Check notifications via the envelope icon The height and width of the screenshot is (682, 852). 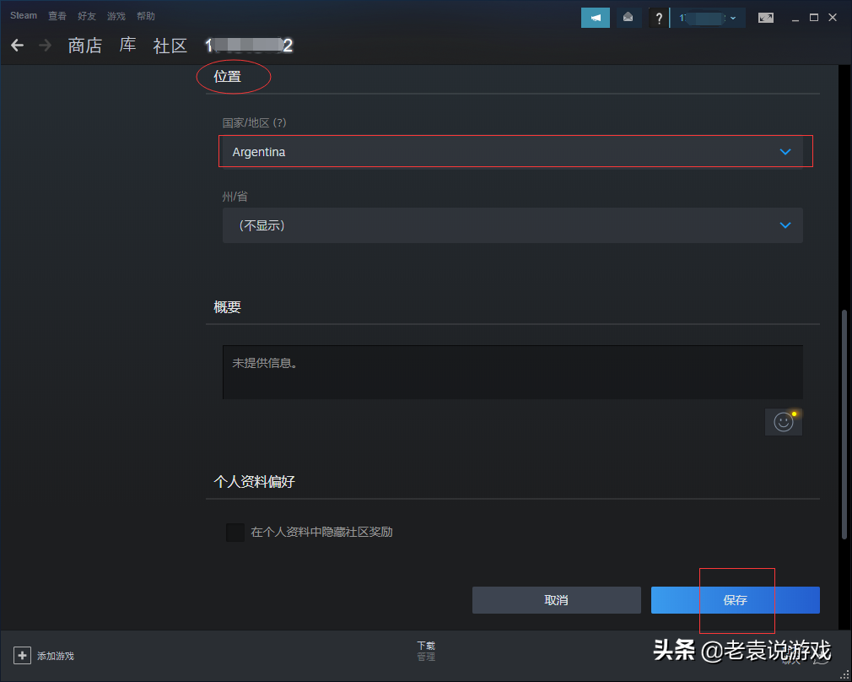coord(628,17)
